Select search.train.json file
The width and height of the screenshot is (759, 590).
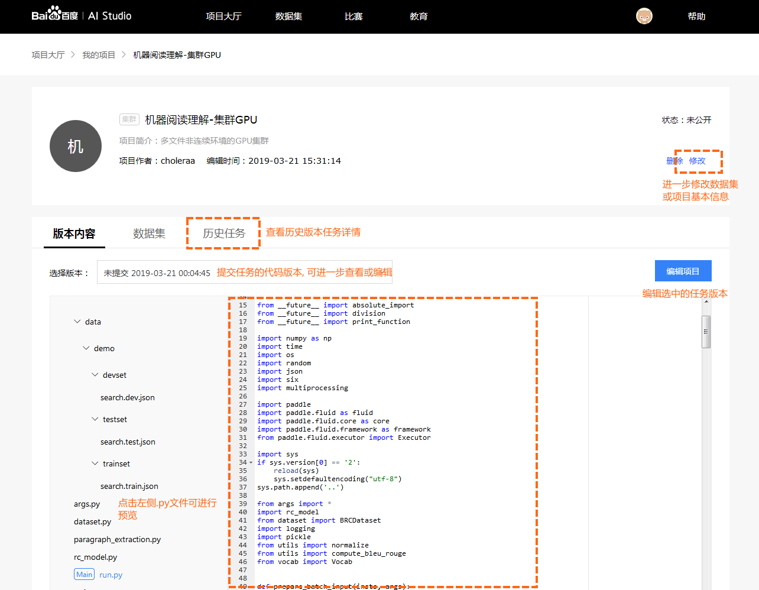coord(129,486)
